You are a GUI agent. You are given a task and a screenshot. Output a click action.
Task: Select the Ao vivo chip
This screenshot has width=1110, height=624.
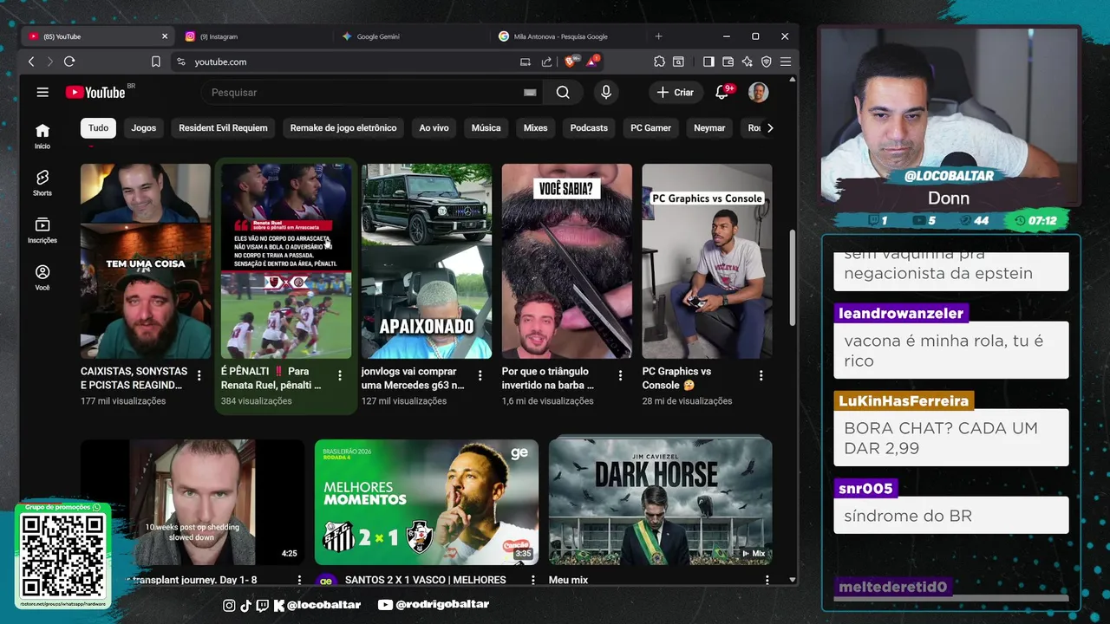click(x=434, y=127)
